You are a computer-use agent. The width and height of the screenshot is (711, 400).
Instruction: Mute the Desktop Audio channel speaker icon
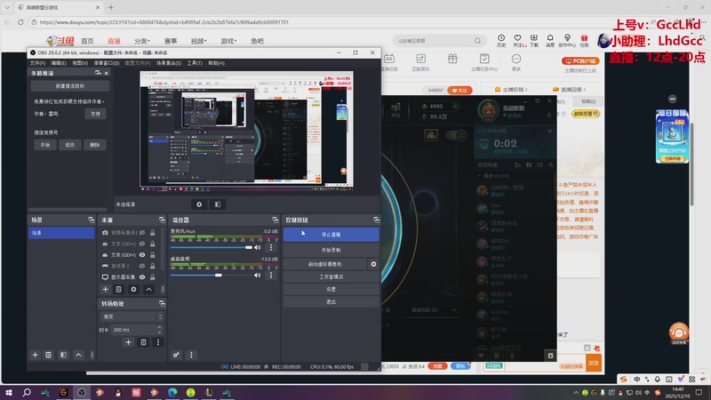[257, 276]
